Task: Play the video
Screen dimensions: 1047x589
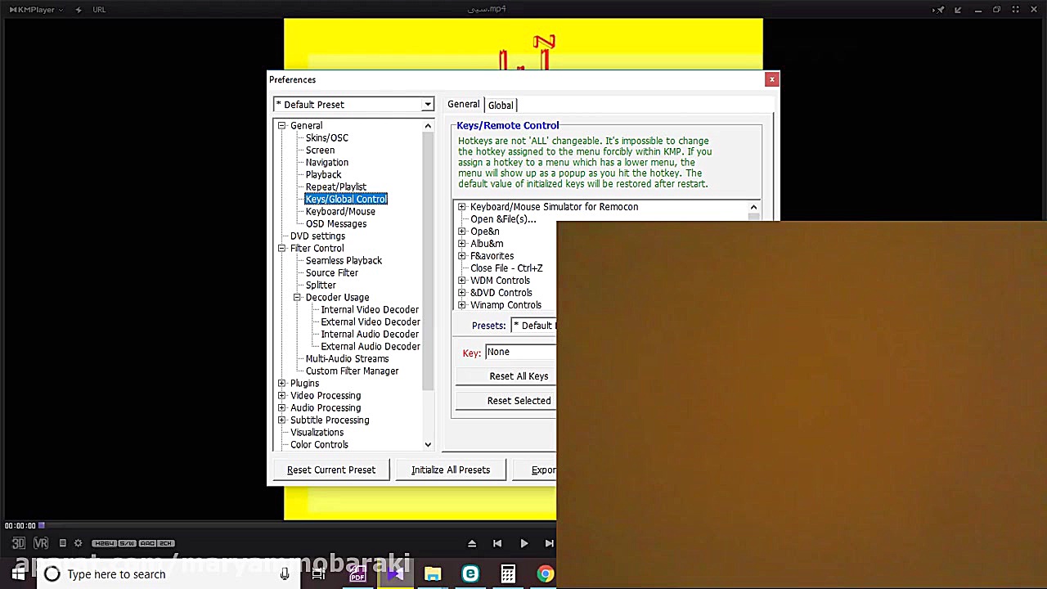Action: [523, 543]
